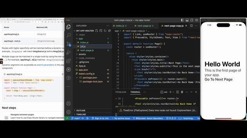Click No active issue status item

point(121,118)
